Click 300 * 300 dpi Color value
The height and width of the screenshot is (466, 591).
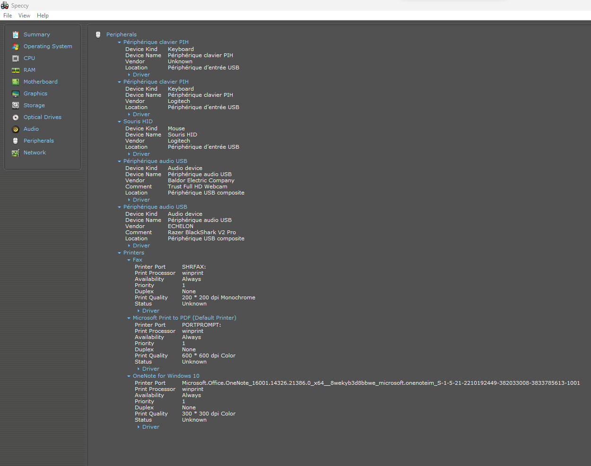click(209, 414)
